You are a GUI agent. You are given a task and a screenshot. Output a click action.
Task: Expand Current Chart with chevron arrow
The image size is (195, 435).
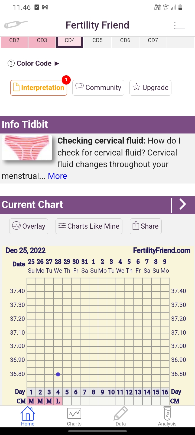183,204
